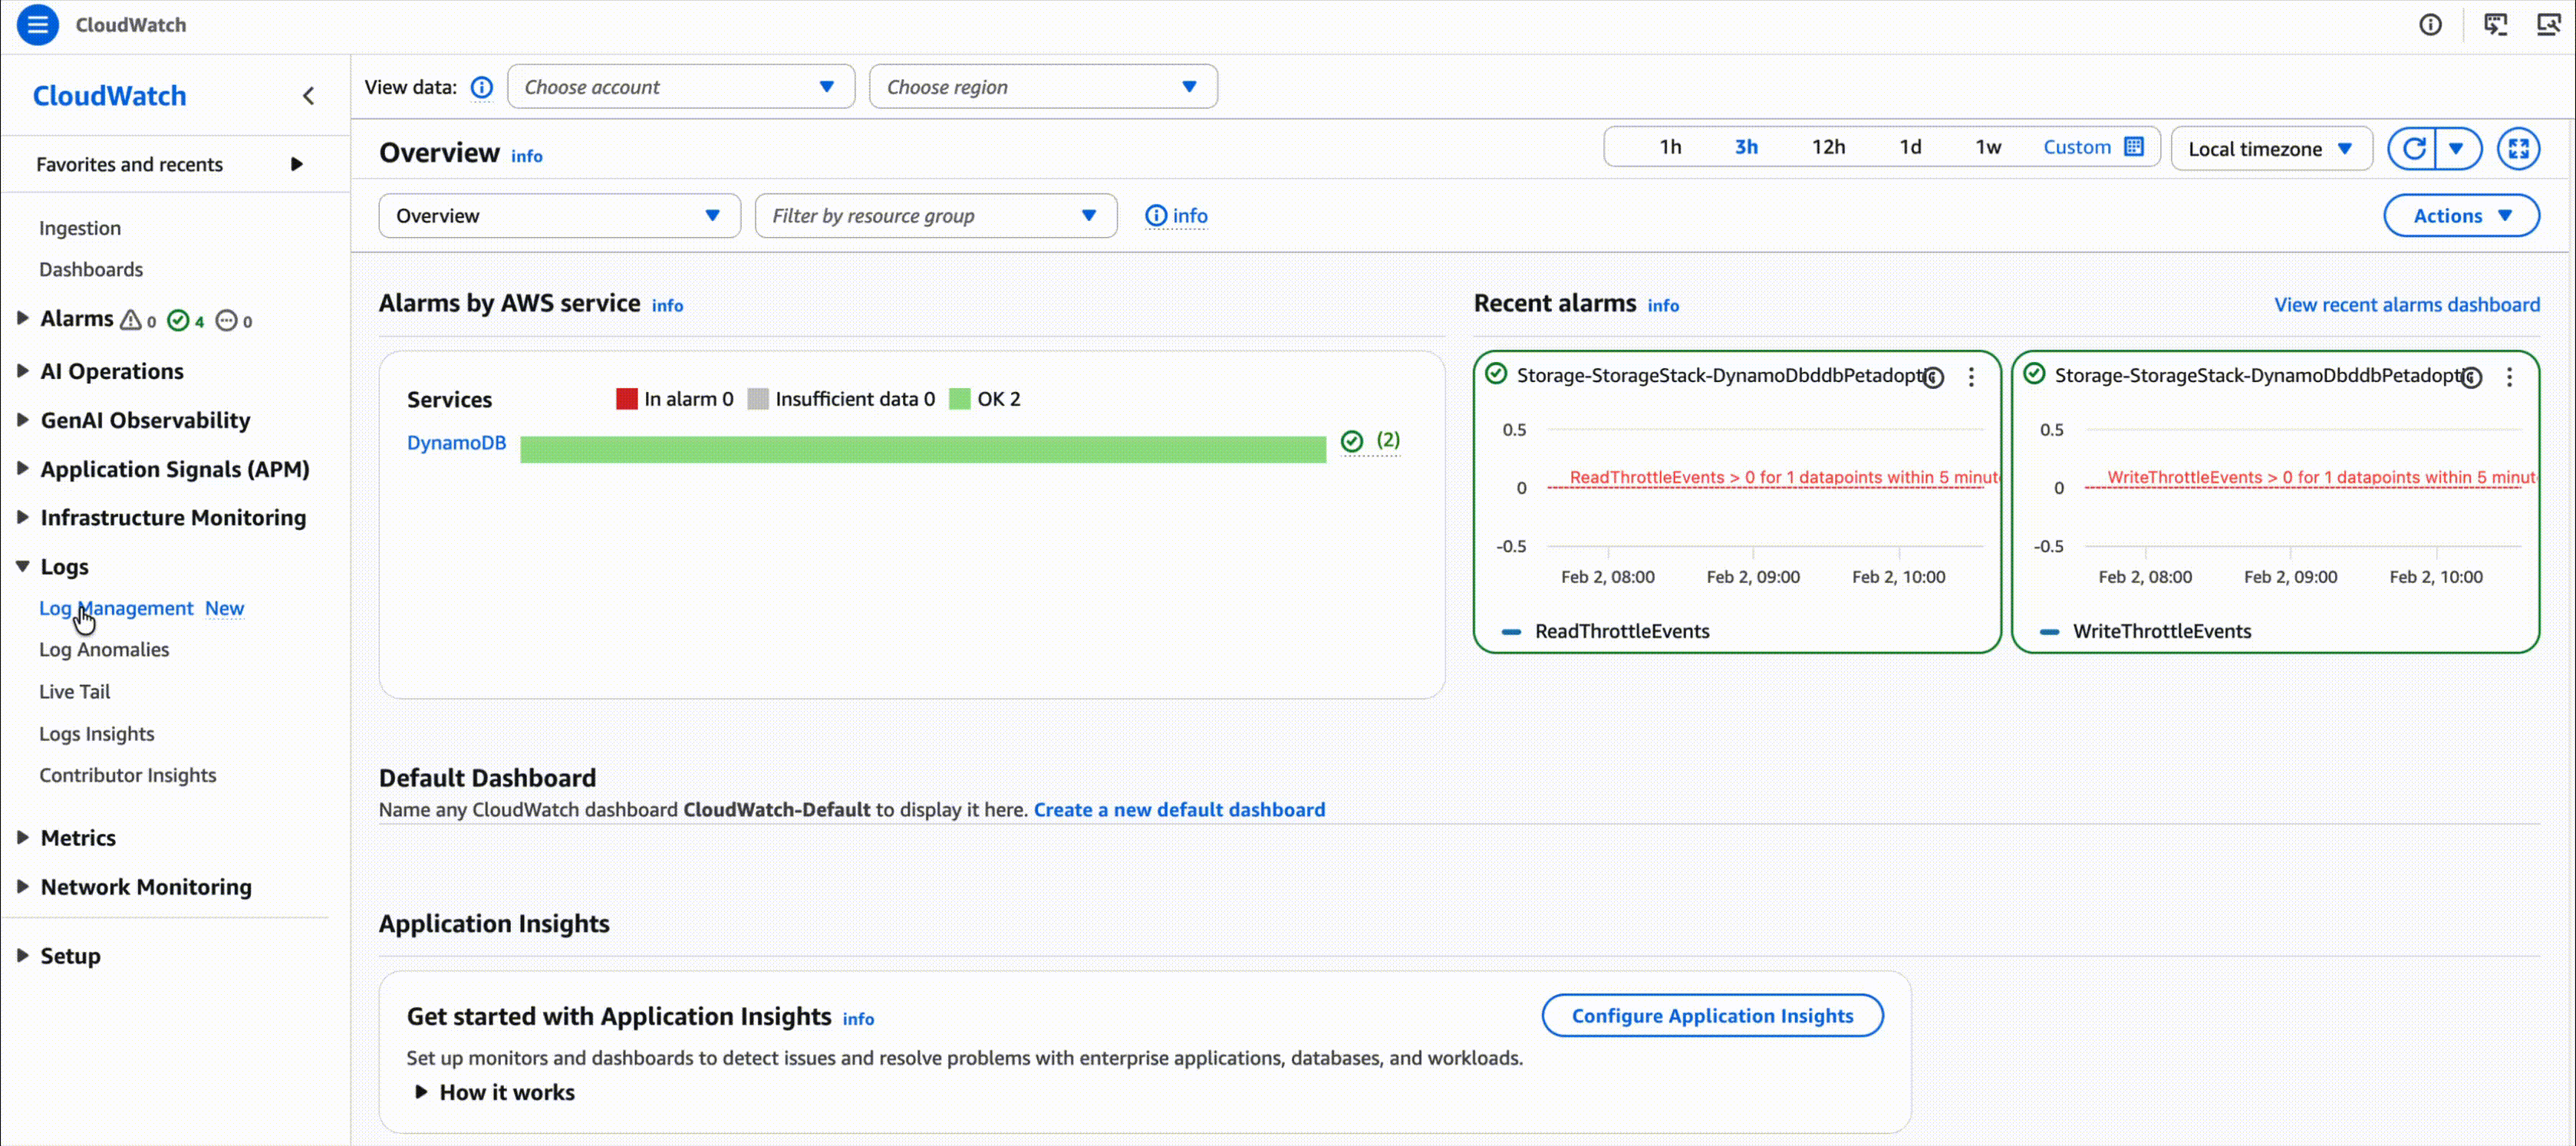
Task: Open Logs Insights page
Action: click(x=97, y=734)
